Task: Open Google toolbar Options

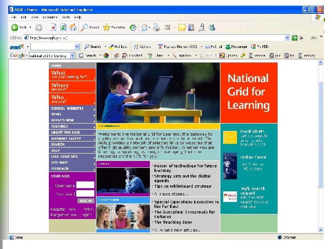Action: (x=228, y=55)
